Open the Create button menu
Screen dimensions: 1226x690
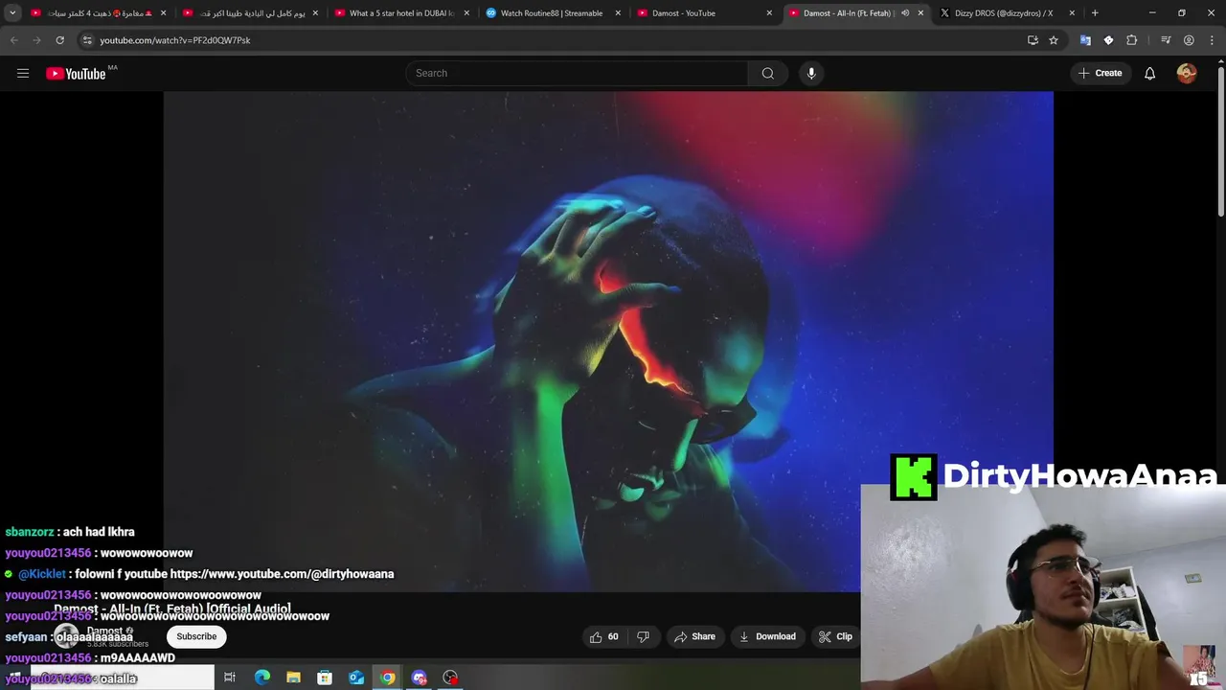click(1101, 74)
